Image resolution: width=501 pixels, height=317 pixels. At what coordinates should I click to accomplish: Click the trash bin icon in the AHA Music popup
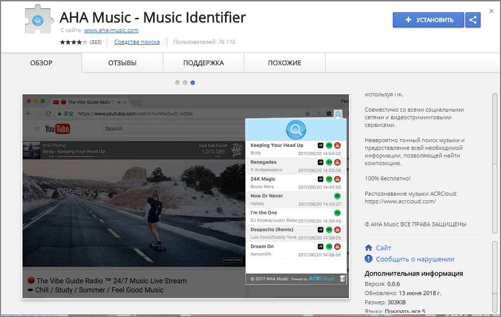(x=342, y=279)
